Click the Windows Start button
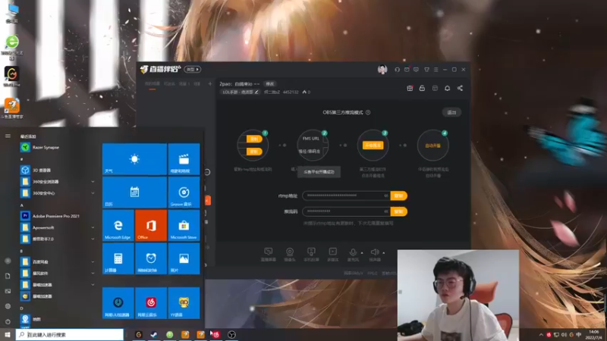 (x=8, y=334)
